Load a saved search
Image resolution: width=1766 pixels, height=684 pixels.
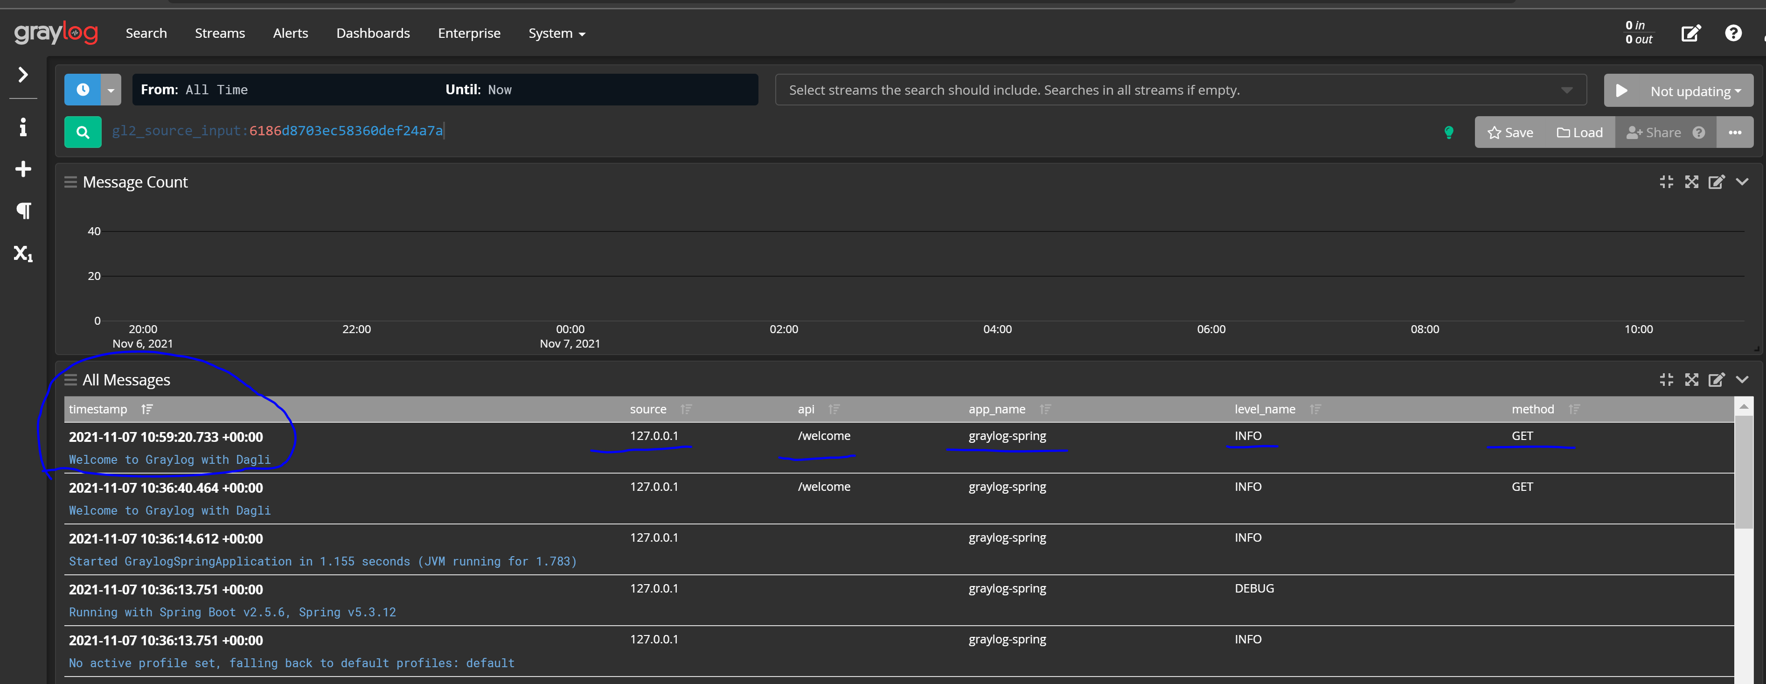tap(1579, 133)
